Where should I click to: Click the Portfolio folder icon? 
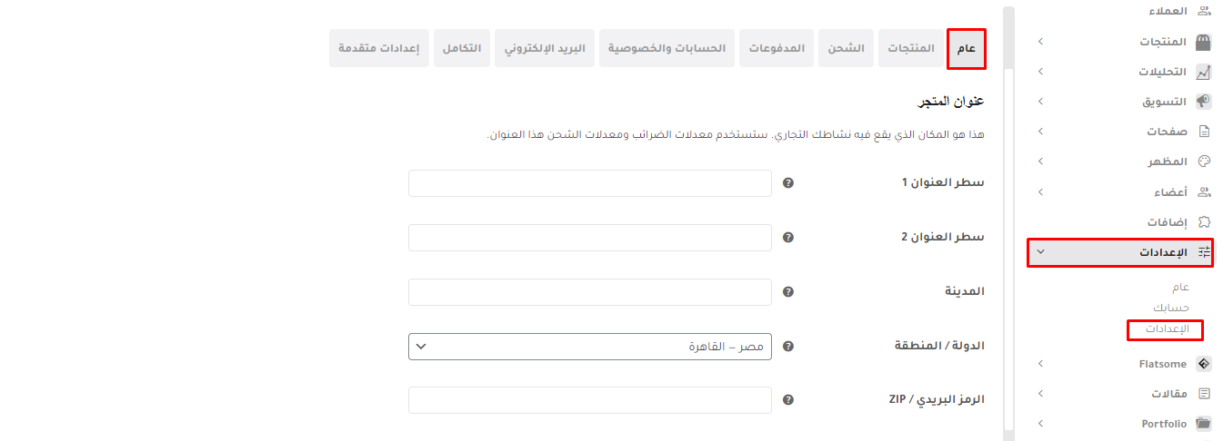click(1203, 424)
